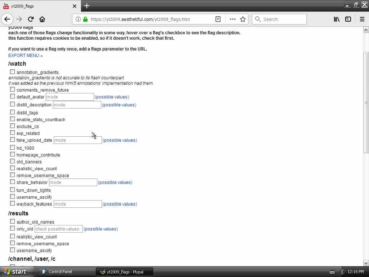Select the yt2009_flags browser tab
The height and width of the screenshot is (277, 369).
[x=40, y=6]
